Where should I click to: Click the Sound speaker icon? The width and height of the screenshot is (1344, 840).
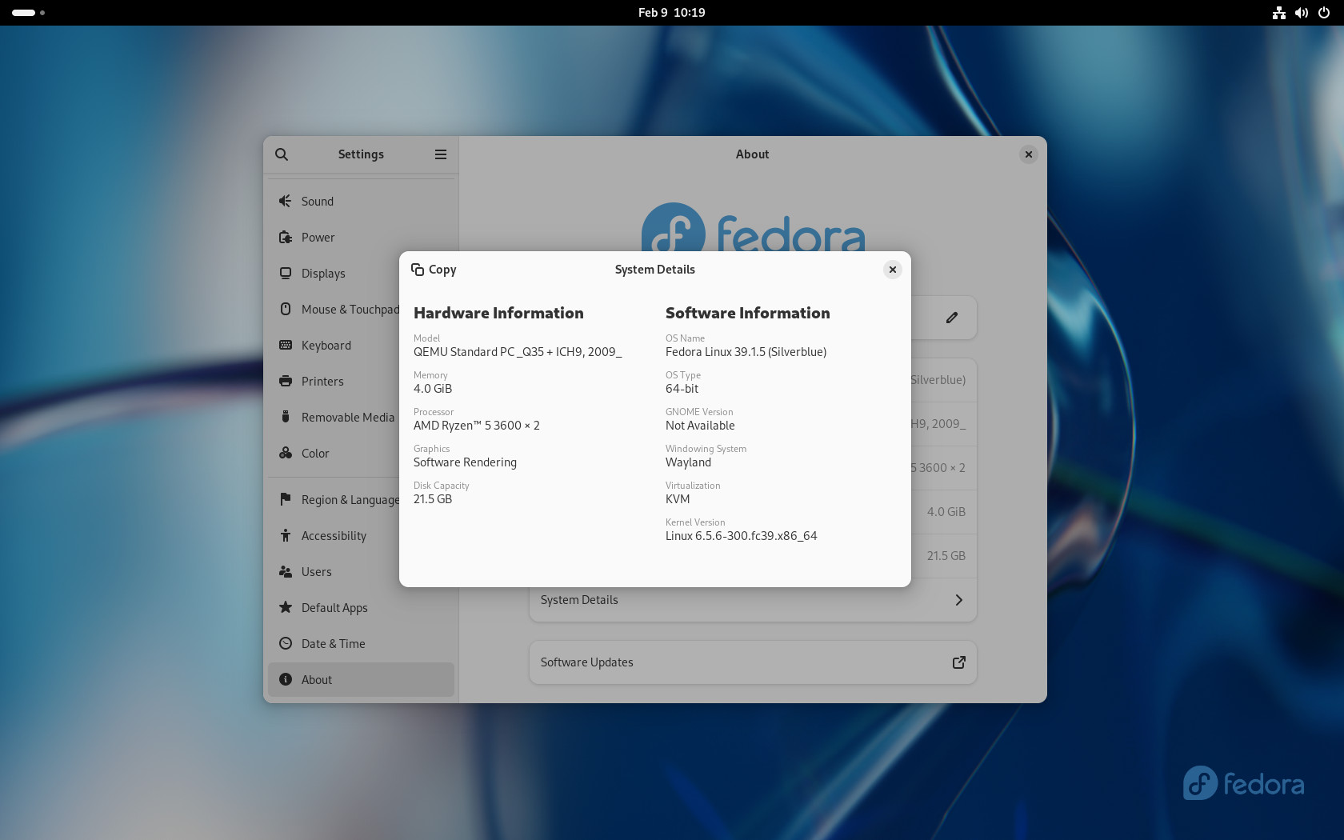click(x=286, y=202)
